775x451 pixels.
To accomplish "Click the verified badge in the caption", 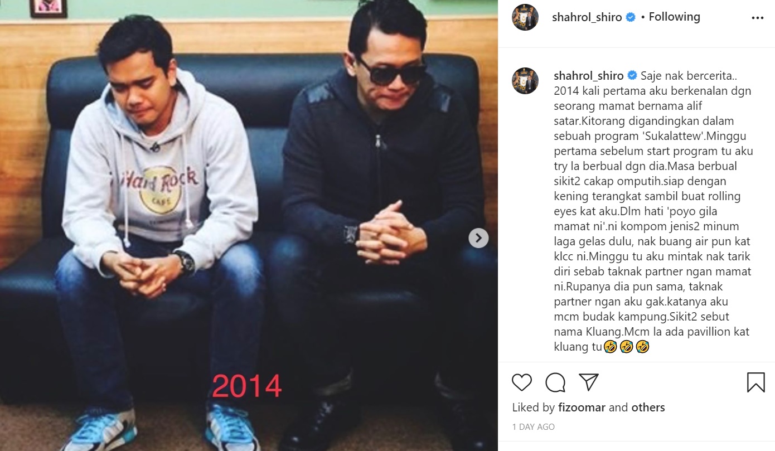I will coord(633,76).
